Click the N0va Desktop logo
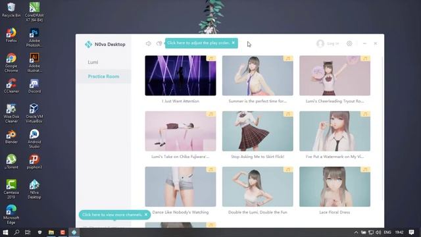This screenshot has width=421, height=237. click(x=88, y=44)
